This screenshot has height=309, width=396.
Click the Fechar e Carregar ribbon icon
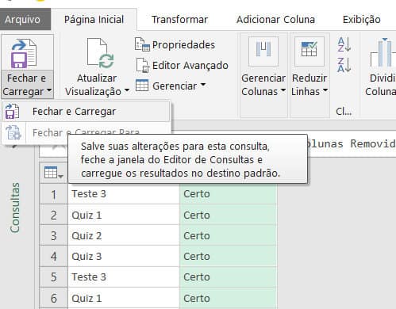click(x=24, y=53)
